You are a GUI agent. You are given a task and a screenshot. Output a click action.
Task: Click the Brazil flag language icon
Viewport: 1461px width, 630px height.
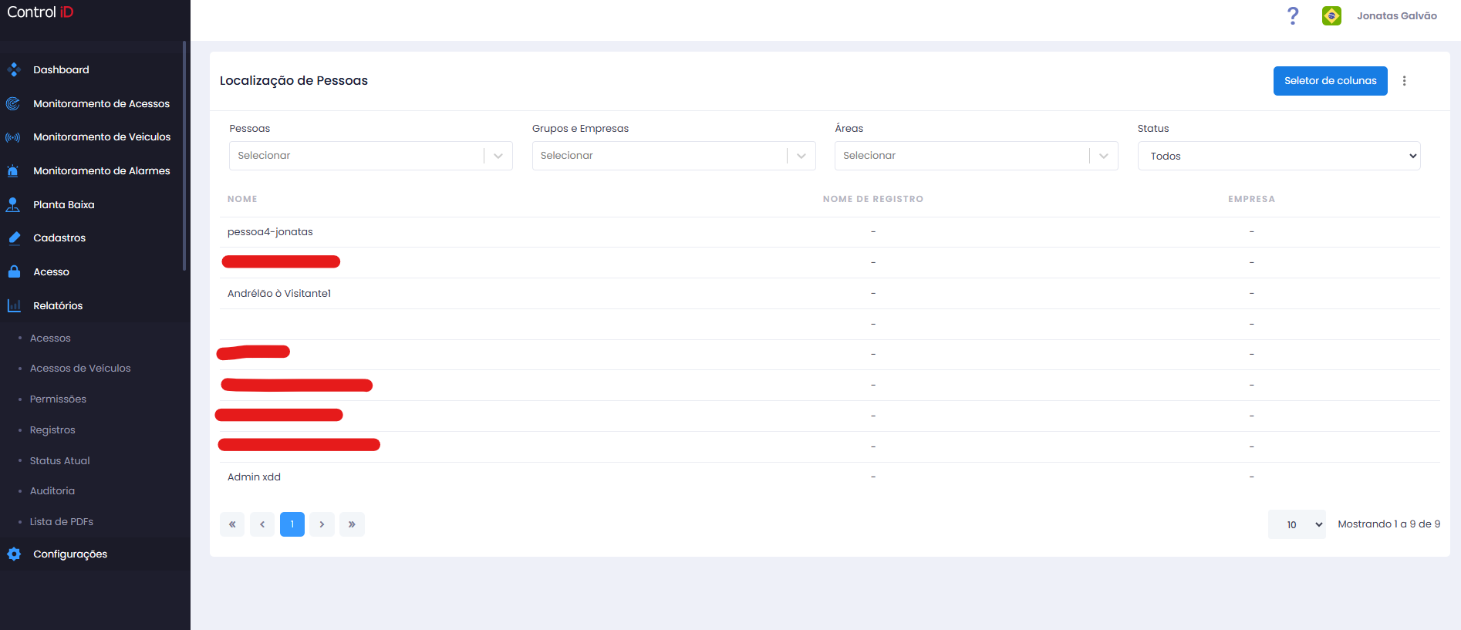(x=1331, y=15)
